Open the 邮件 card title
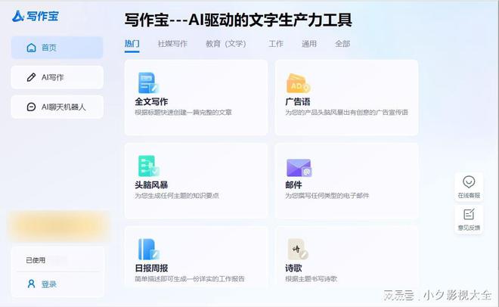 pos(293,185)
